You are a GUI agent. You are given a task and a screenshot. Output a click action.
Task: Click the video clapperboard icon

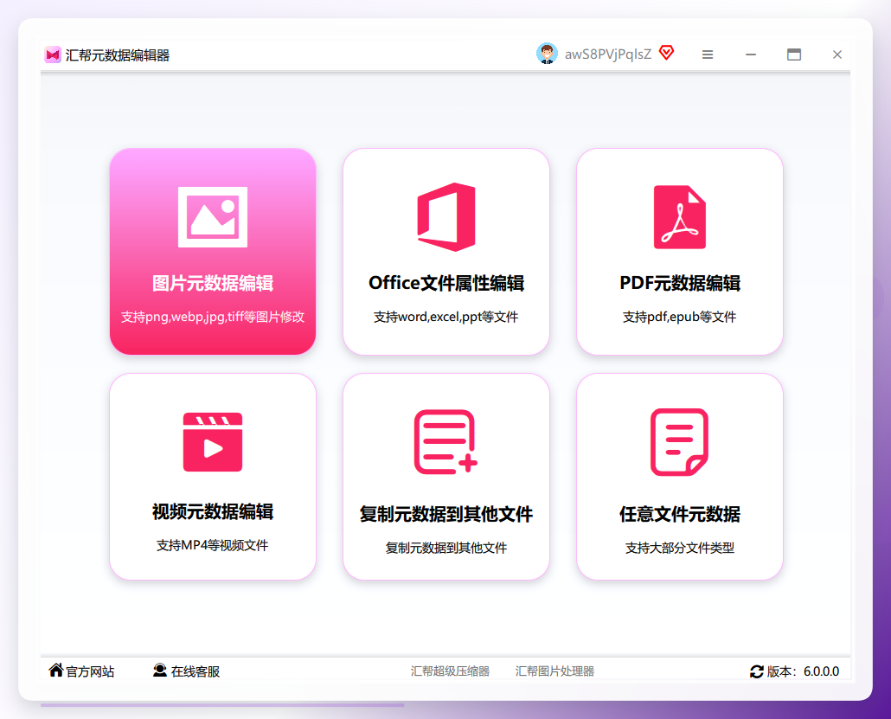(x=213, y=442)
